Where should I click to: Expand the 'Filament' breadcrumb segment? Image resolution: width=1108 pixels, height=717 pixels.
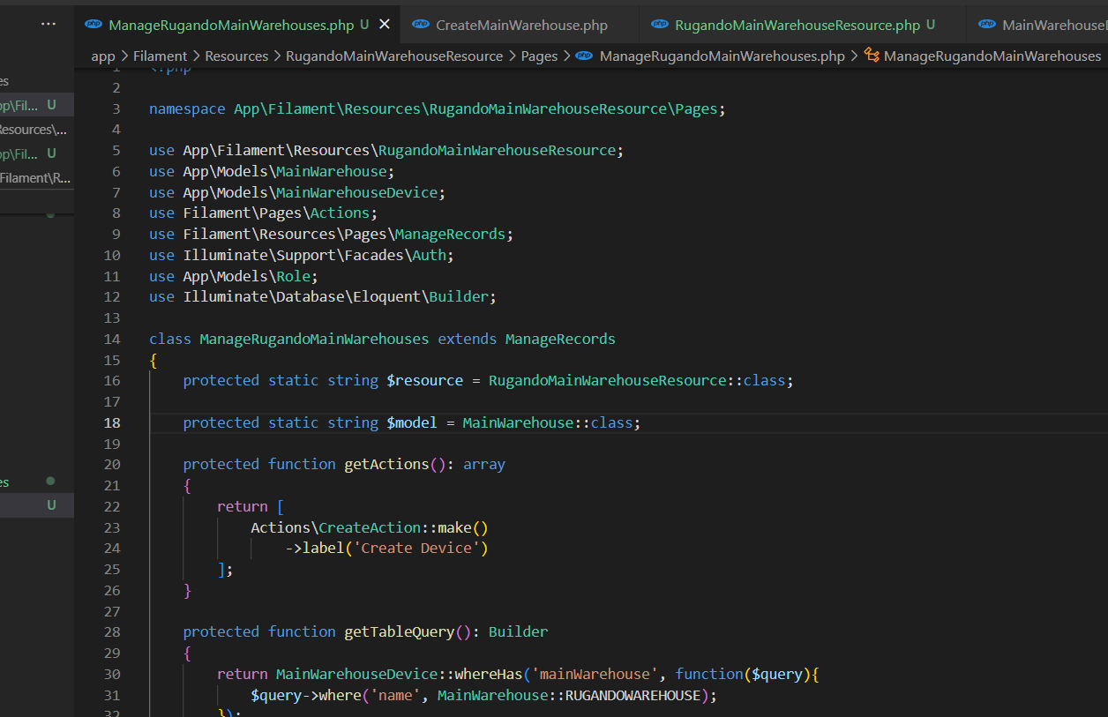[x=160, y=56]
